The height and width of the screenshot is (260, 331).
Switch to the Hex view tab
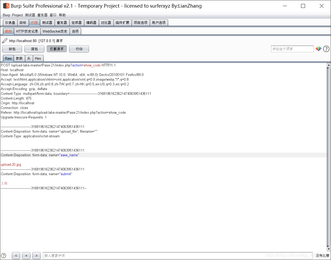pos(38,58)
